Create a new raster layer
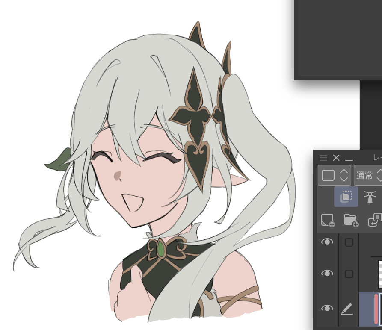The width and height of the screenshot is (382, 330). pyautogui.click(x=328, y=220)
